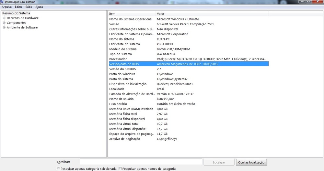
Task: Click the Valor column header
Action: (211, 14)
